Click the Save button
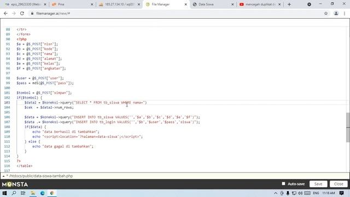 click(x=318, y=184)
